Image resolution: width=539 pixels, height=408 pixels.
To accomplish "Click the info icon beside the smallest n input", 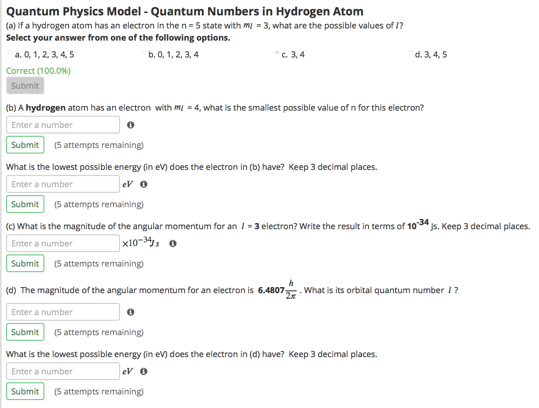I will coord(130,125).
